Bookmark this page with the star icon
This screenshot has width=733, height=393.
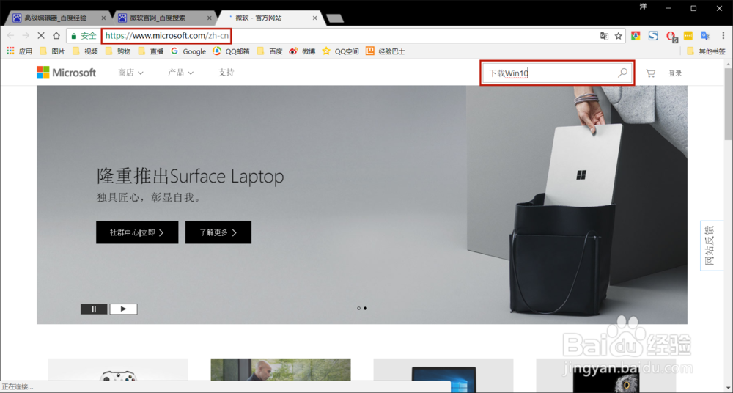(619, 36)
